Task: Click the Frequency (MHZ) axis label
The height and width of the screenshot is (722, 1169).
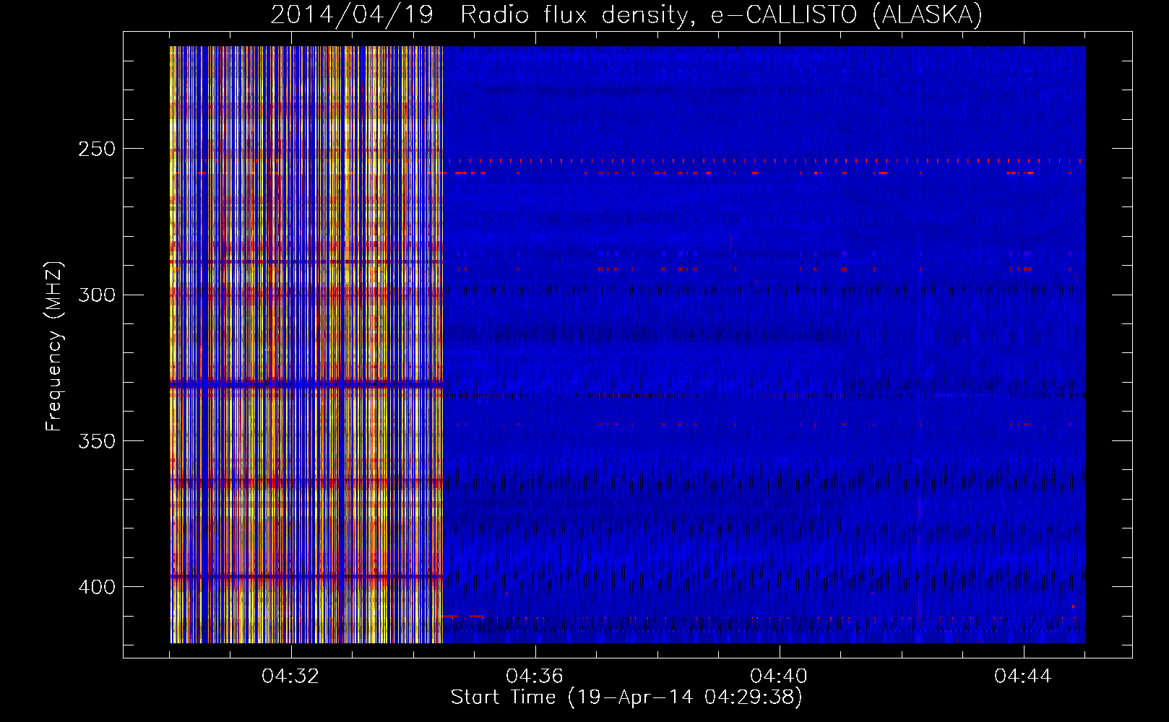Action: (x=54, y=346)
